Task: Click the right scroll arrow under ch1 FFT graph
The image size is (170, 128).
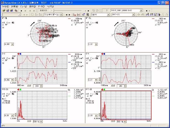Action: [30, 121]
